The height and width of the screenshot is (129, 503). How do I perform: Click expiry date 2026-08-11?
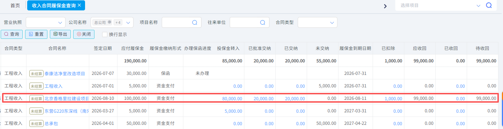[x=355, y=98]
